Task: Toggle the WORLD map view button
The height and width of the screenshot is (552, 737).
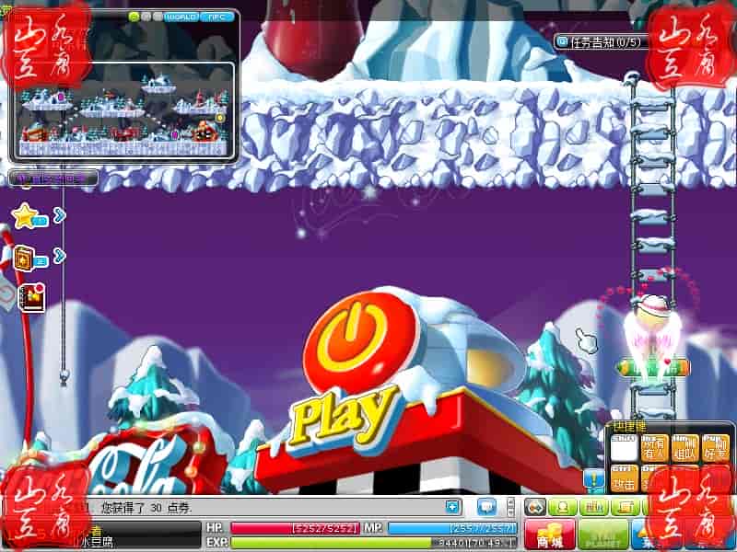Action: (x=181, y=17)
